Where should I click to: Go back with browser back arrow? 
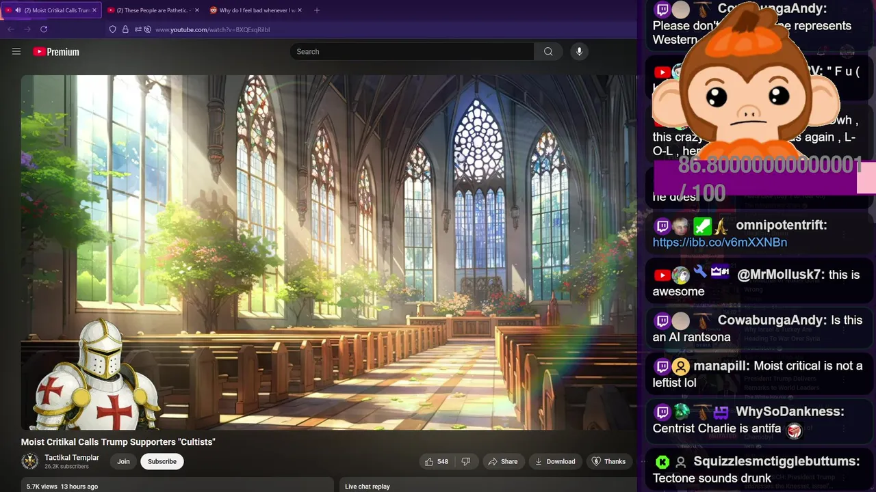click(x=11, y=29)
